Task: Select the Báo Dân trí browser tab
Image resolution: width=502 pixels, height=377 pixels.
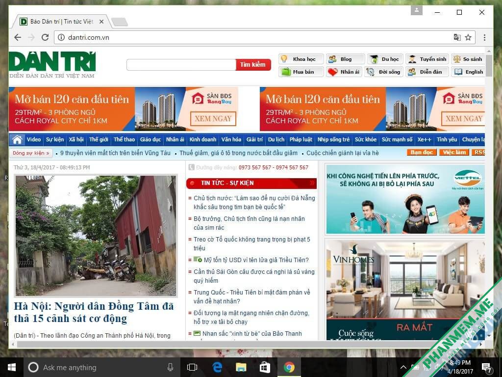Action: tap(61, 22)
